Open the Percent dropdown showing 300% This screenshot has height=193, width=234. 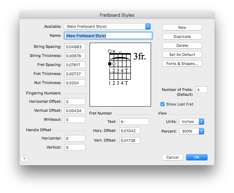click(192, 131)
